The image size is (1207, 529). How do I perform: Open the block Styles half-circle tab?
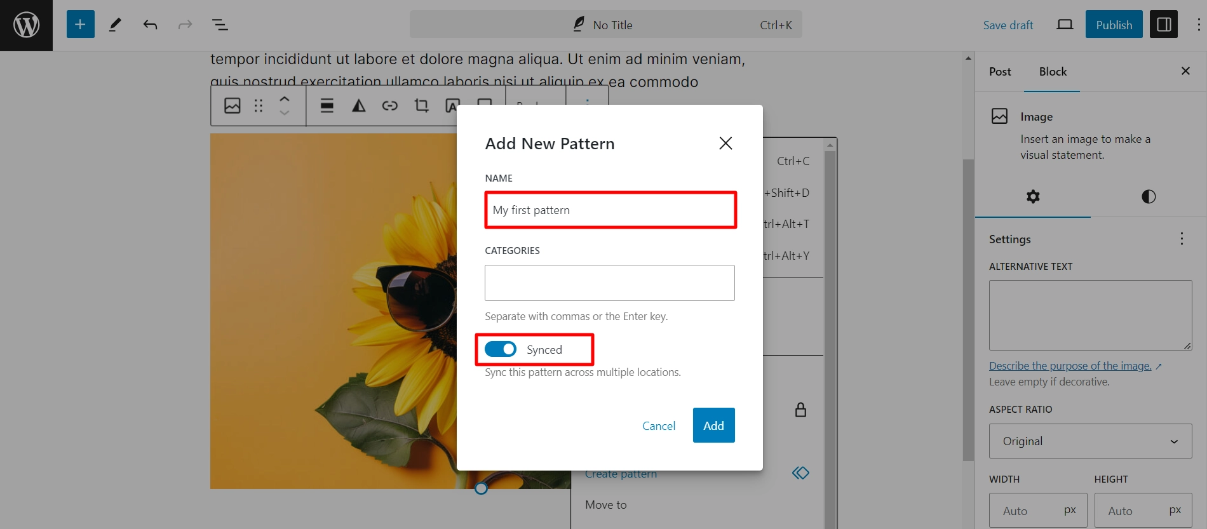[1149, 197]
